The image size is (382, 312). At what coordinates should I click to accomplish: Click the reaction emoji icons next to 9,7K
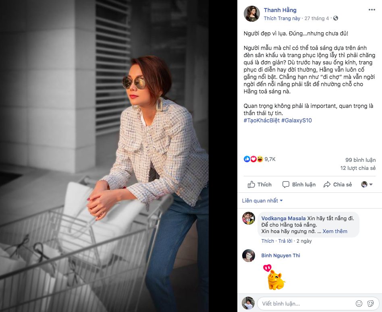pos(253,159)
